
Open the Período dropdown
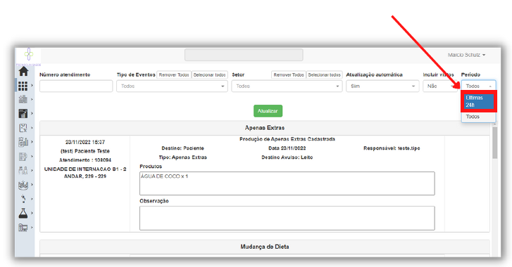point(478,86)
